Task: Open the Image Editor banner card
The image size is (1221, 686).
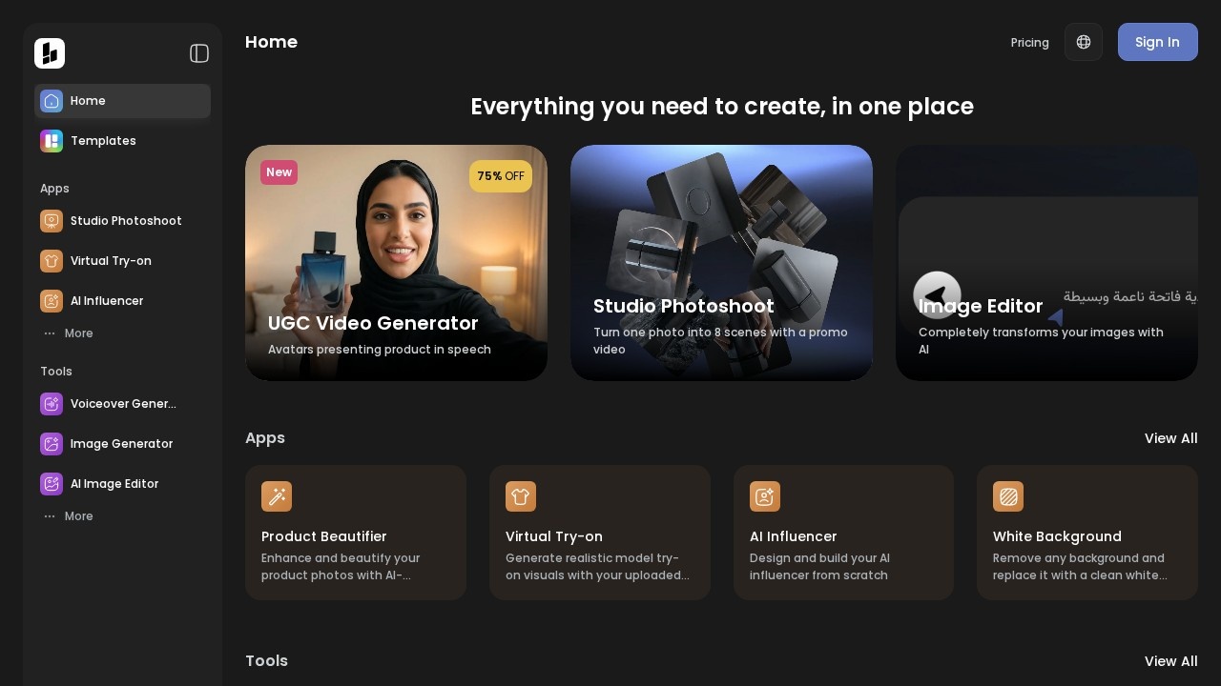Action: tap(1046, 263)
